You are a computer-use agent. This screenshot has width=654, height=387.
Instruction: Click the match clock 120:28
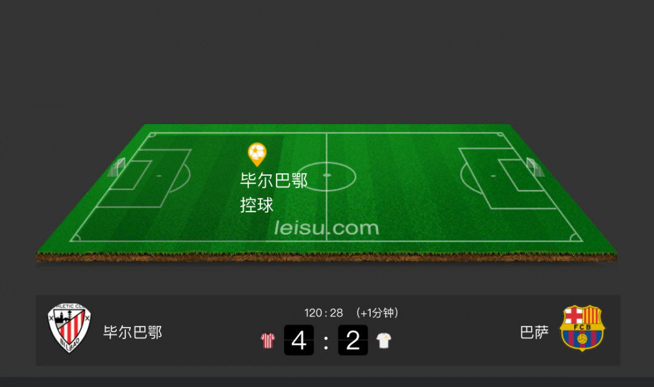tap(323, 313)
